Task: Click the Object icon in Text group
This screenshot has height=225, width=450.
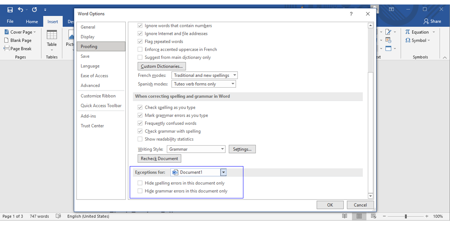Action: pyautogui.click(x=388, y=48)
